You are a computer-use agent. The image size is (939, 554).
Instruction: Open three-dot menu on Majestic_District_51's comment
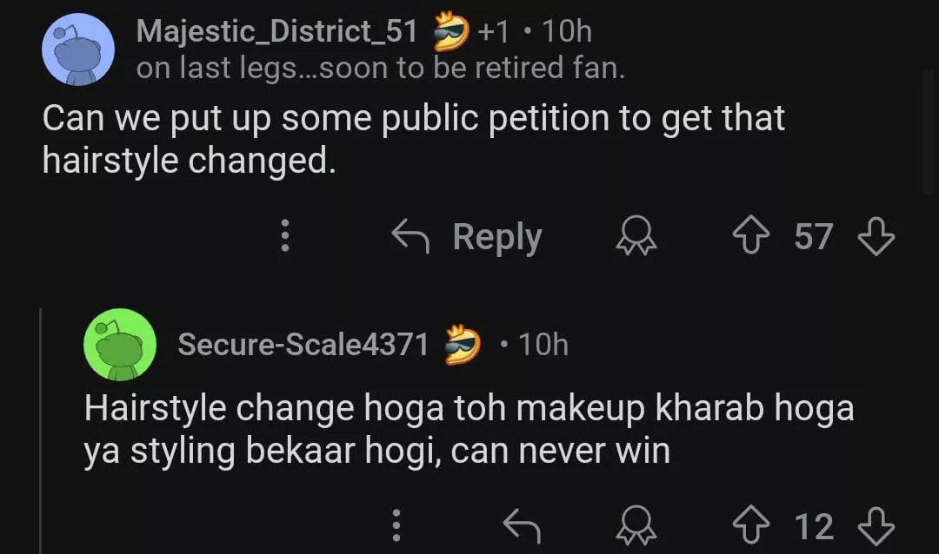pos(284,236)
